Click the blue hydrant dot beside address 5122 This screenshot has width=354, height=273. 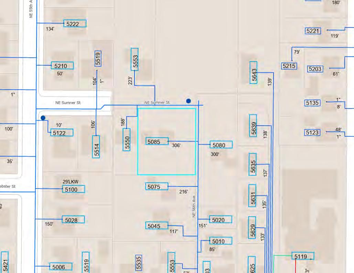43,118
